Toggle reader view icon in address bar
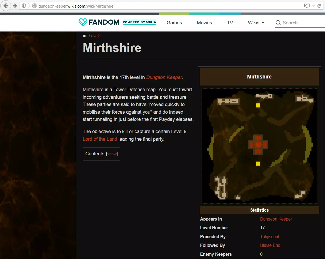 click(307, 6)
